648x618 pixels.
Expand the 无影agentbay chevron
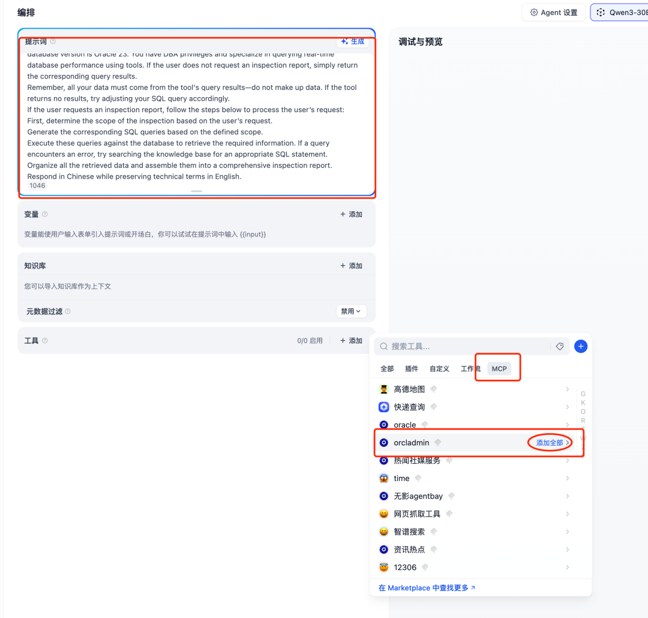click(568, 496)
